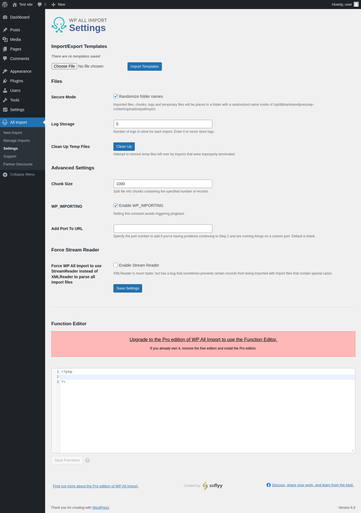Click the Clean Up button

[124, 147]
